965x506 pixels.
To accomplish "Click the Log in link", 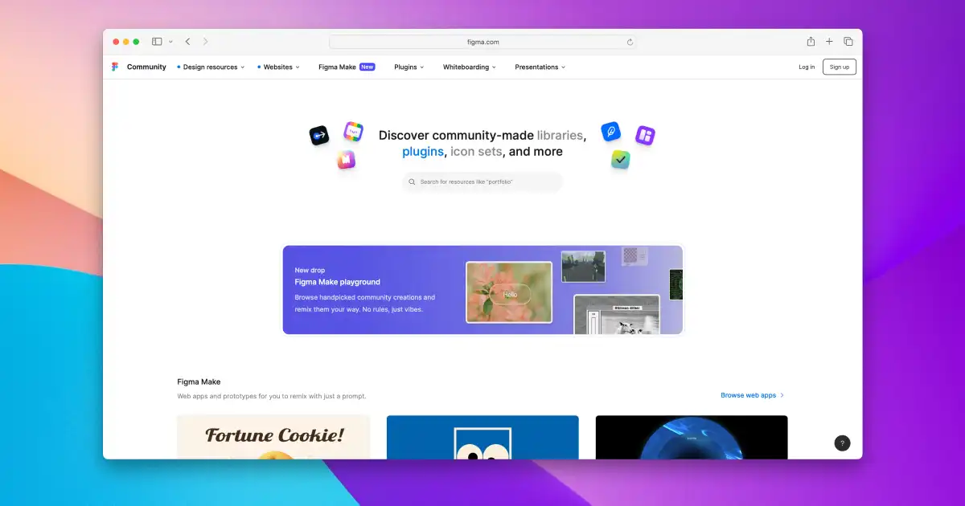I will [807, 67].
